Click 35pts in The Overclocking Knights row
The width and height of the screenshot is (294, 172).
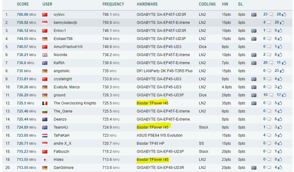click(226, 103)
